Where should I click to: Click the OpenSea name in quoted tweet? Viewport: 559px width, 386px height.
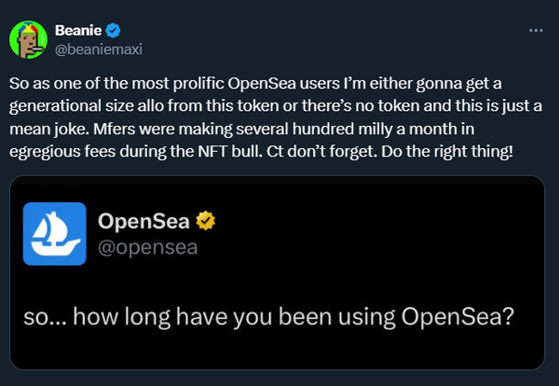click(x=141, y=222)
